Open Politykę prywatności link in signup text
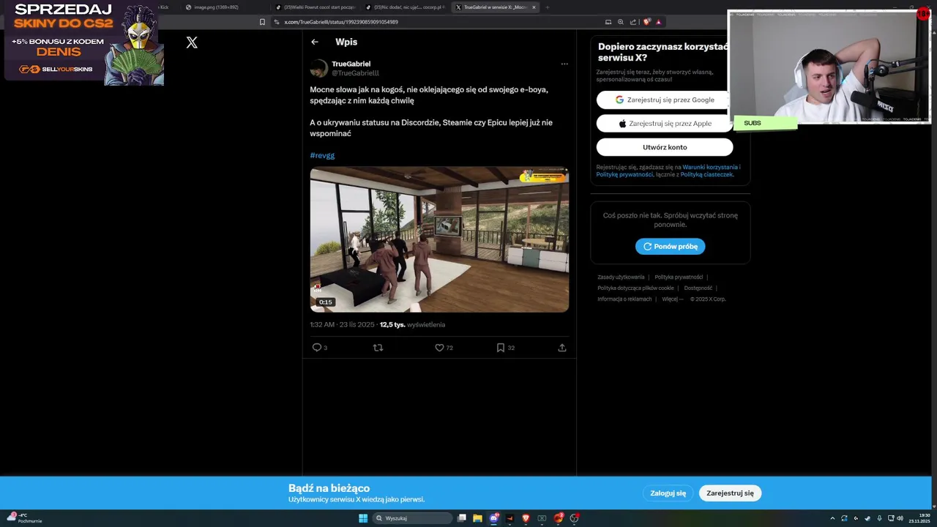The image size is (937, 527). coord(624,174)
